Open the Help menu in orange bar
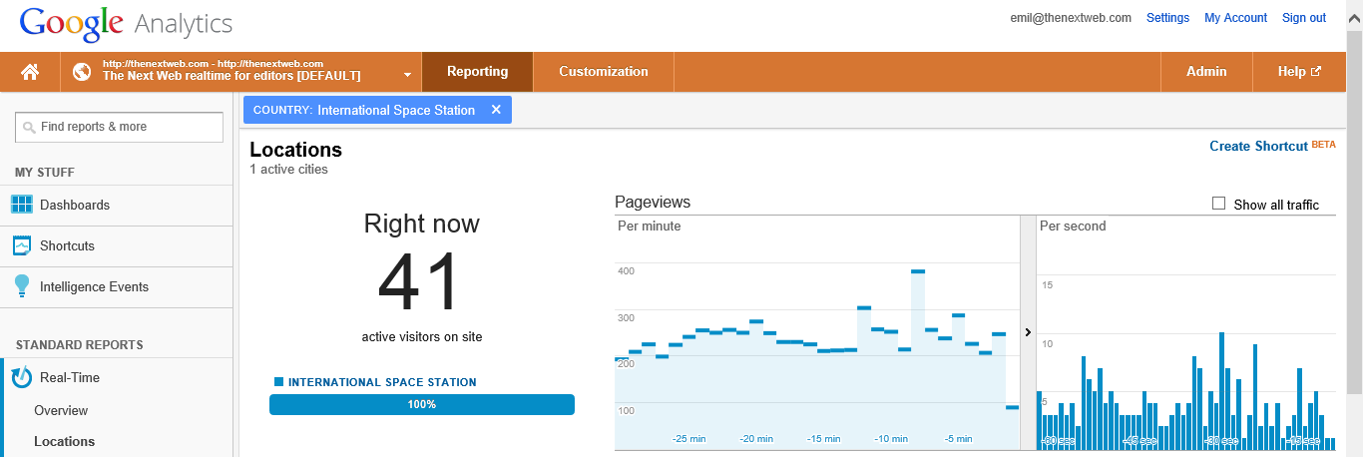 (x=1298, y=72)
